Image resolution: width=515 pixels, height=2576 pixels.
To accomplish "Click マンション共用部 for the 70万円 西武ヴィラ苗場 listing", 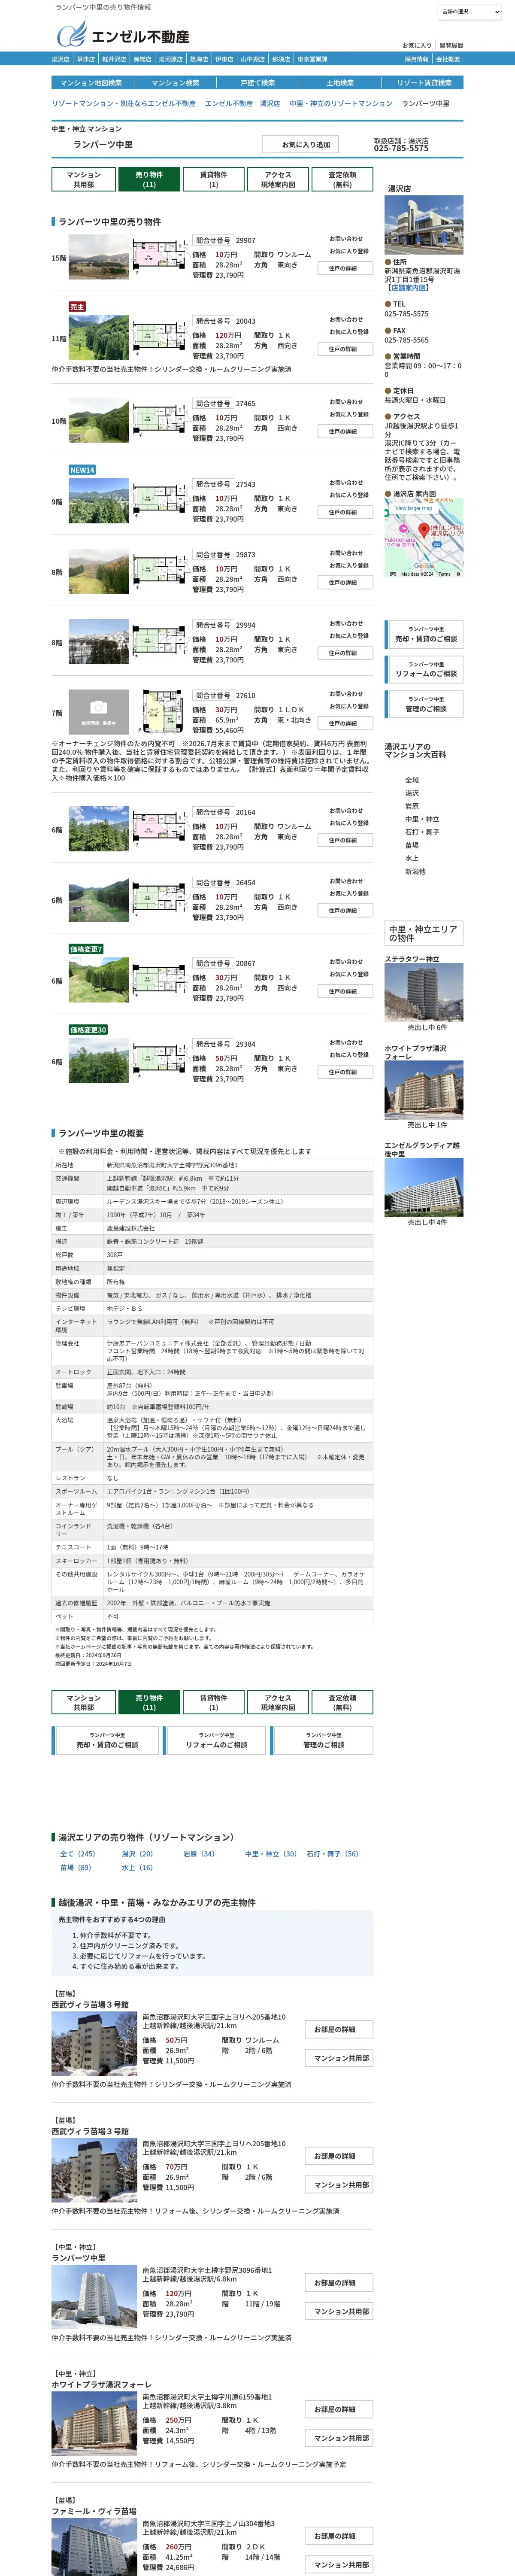I will pos(339,2185).
